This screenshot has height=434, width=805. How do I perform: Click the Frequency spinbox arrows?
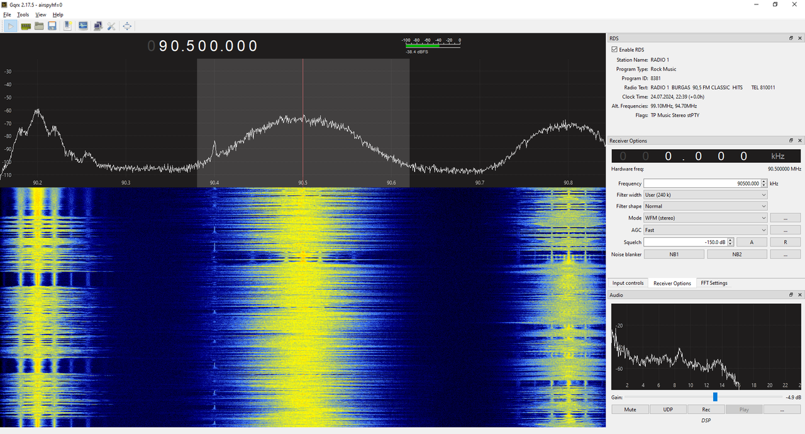click(x=764, y=184)
